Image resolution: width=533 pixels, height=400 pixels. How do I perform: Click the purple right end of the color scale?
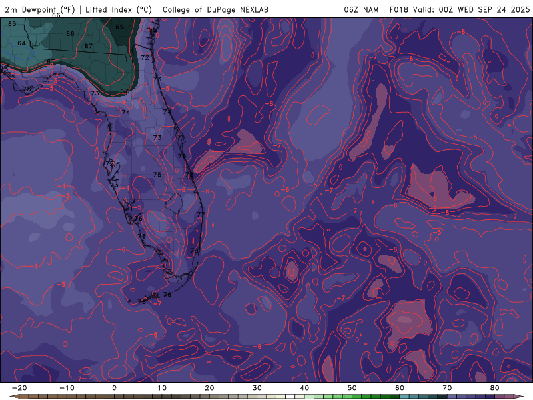(x=519, y=397)
